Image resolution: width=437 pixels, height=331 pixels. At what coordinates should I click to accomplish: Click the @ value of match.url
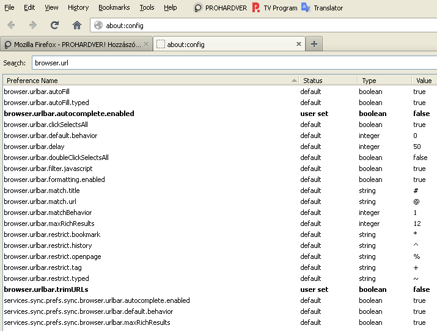416,202
